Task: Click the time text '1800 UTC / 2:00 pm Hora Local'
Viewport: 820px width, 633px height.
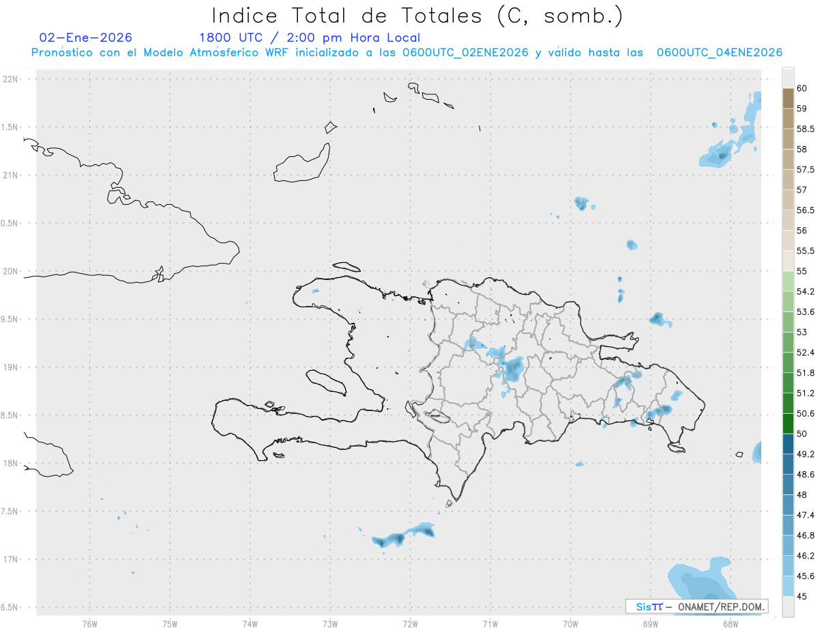Action: tap(310, 38)
